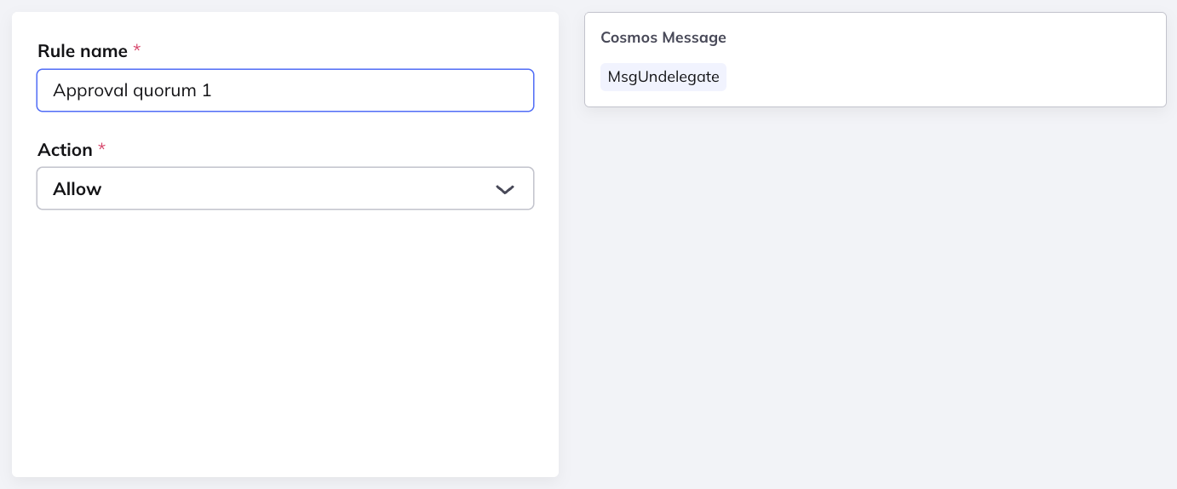Image resolution: width=1177 pixels, height=489 pixels.
Task: Select the MsgUndelegate tag
Action: (x=663, y=77)
